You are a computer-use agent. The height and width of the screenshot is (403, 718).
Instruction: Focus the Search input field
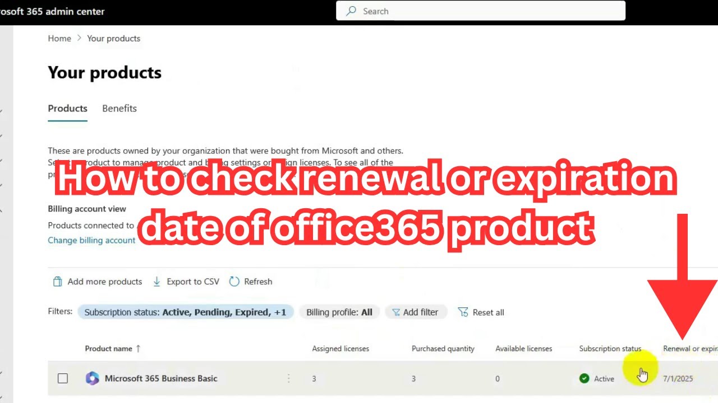(481, 11)
